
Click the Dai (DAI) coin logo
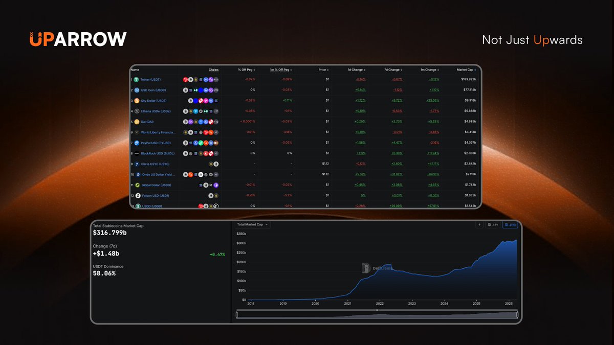point(137,122)
